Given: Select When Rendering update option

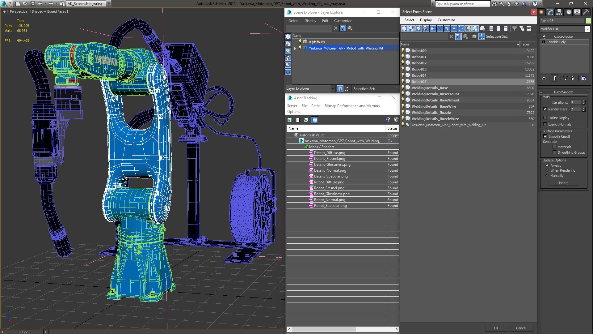Looking at the screenshot, I should [547, 170].
